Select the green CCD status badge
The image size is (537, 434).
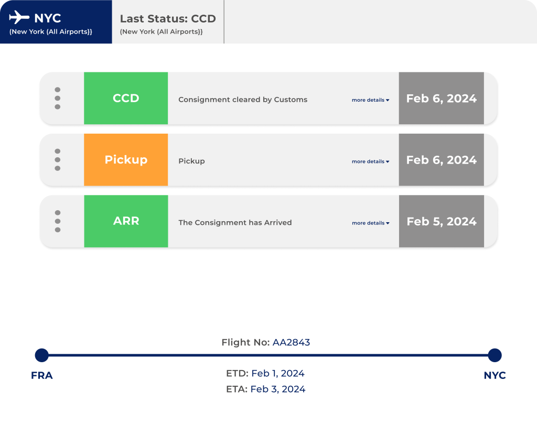[126, 98]
